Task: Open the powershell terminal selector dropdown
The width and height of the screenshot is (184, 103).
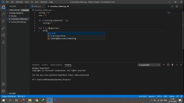Action: tap(149, 65)
